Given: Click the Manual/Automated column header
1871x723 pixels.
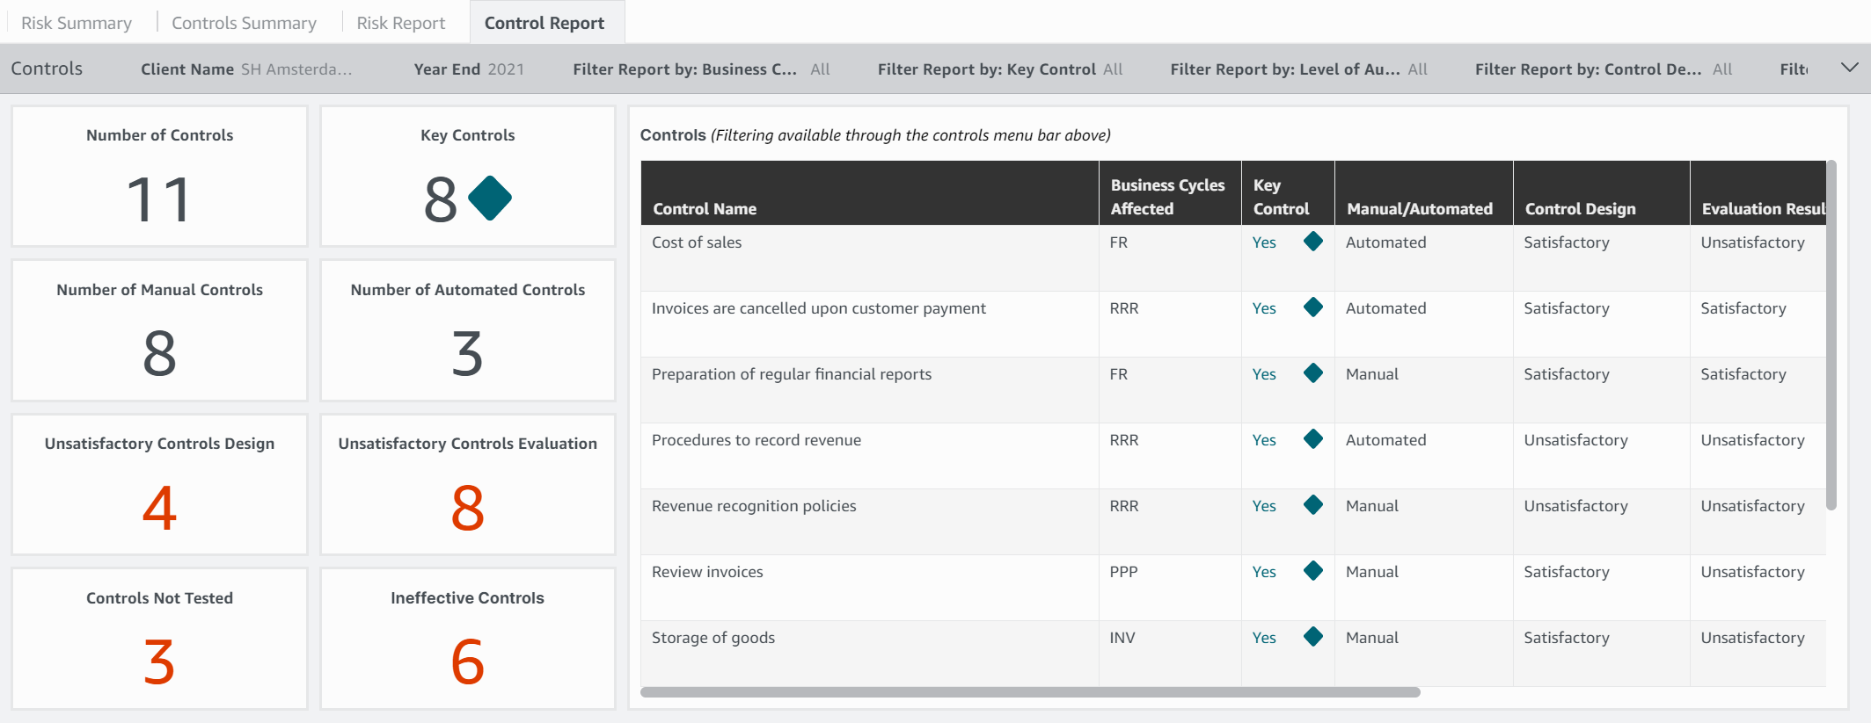Looking at the screenshot, I should point(1420,209).
